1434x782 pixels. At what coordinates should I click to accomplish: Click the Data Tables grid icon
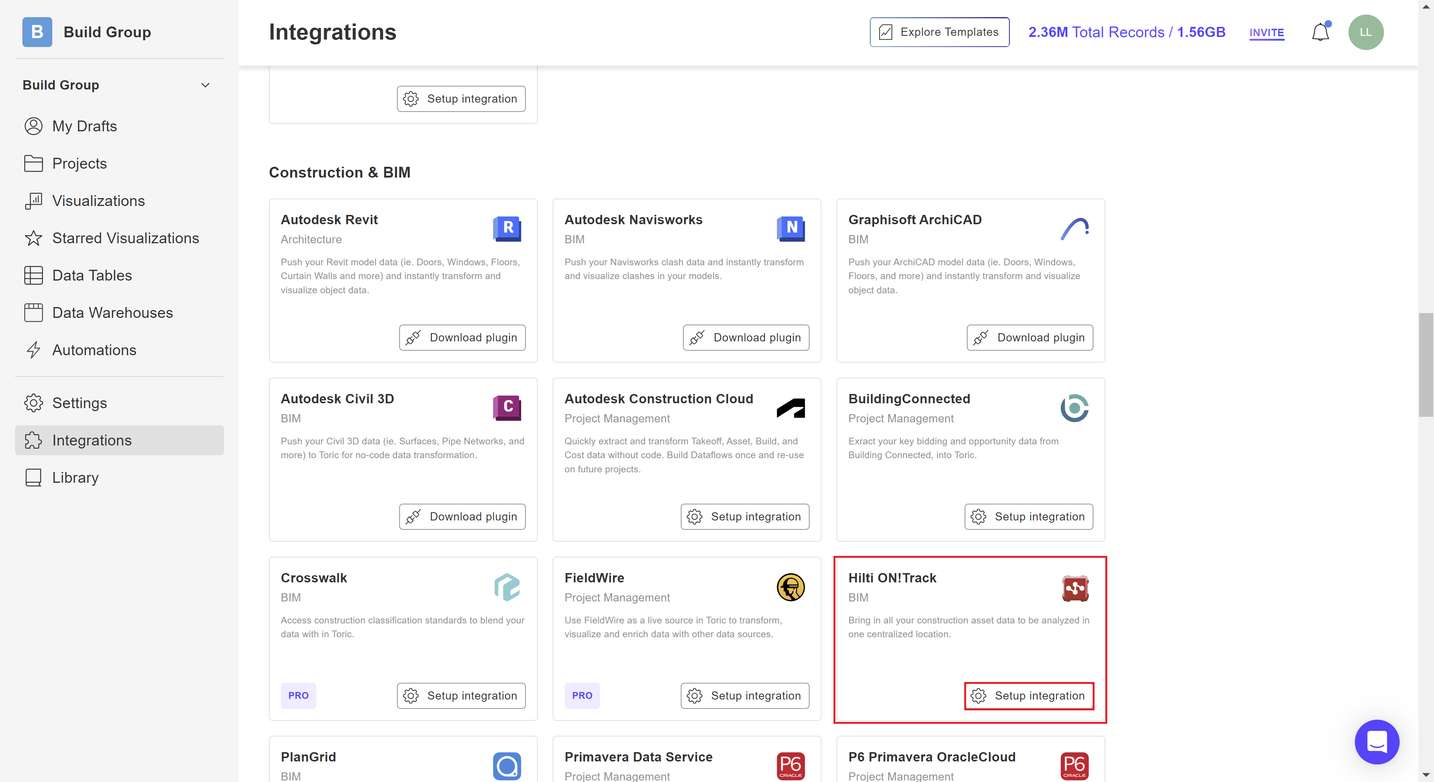click(33, 275)
